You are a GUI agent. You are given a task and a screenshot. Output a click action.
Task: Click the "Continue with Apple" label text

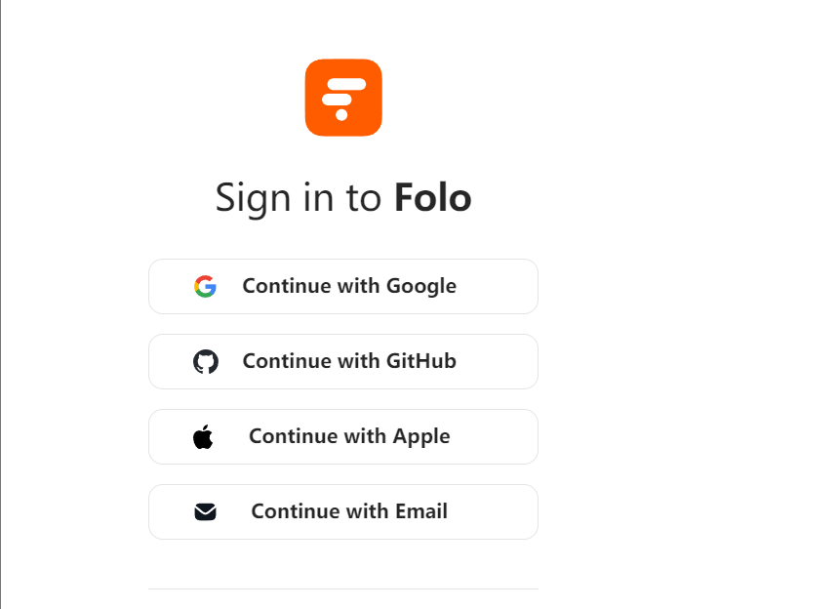[x=349, y=436]
